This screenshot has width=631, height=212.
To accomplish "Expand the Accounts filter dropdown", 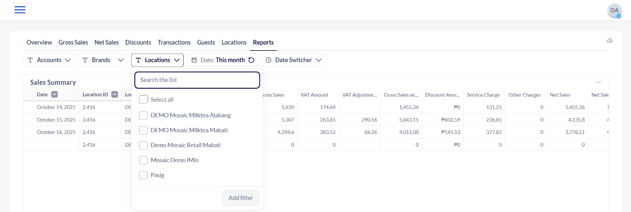I will [49, 60].
